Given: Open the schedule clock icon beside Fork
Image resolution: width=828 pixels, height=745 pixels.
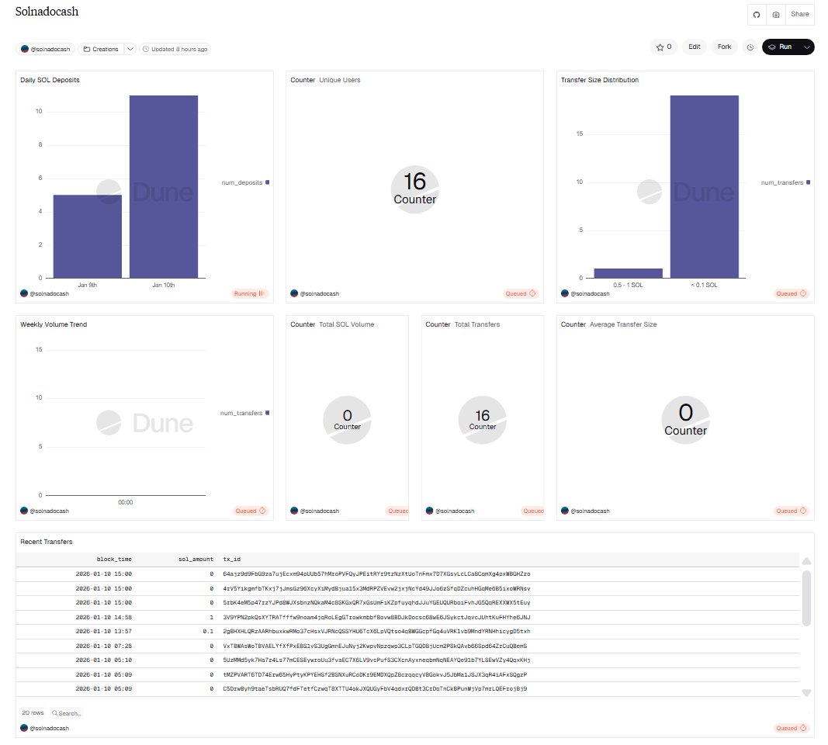Looking at the screenshot, I should tap(750, 47).
